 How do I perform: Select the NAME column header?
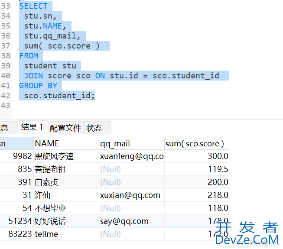point(66,143)
